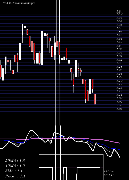
Task: Click the 1.34 price axis label
Action: coord(119,56)
